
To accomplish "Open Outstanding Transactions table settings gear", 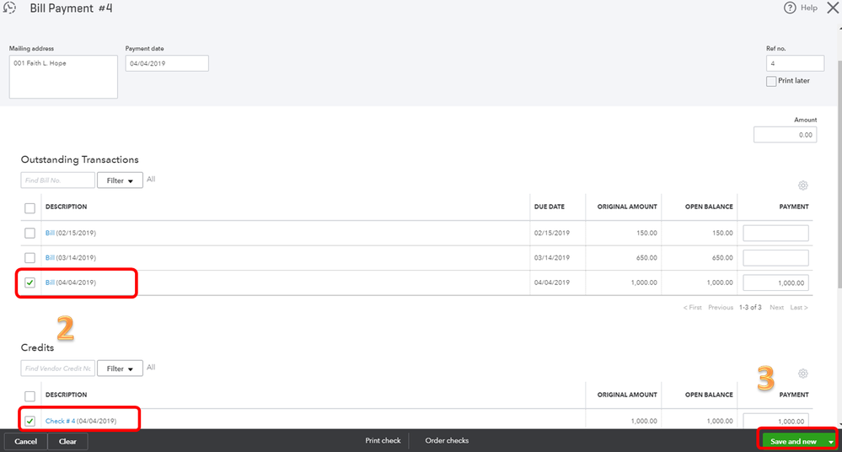I will [802, 186].
